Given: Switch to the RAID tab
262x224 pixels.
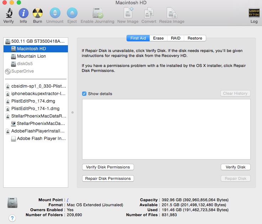Looking at the screenshot, I should (176, 38).
